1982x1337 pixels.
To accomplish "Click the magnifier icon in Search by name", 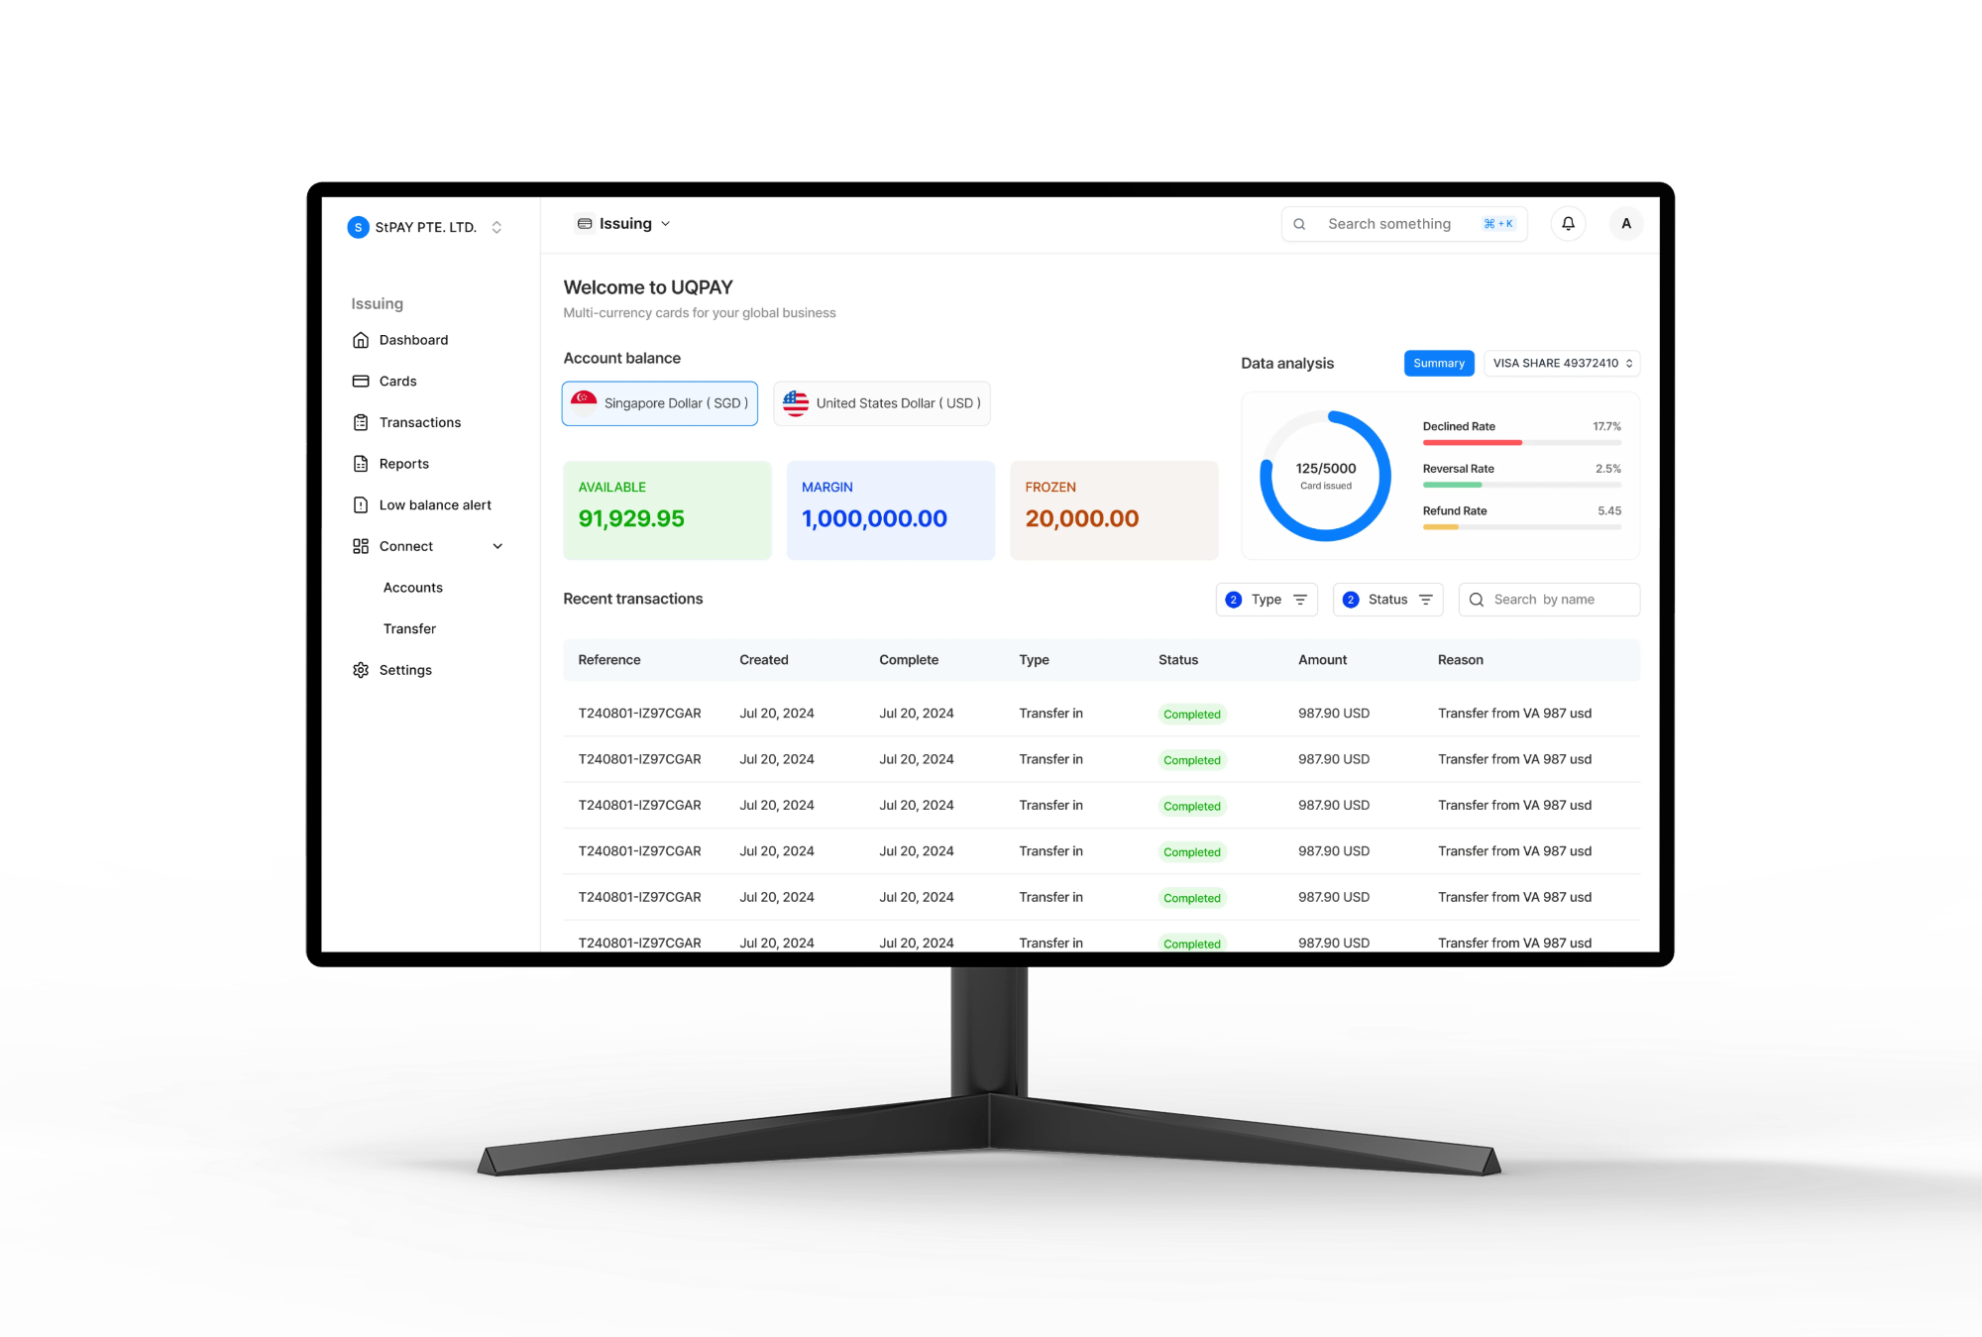I will (x=1477, y=600).
